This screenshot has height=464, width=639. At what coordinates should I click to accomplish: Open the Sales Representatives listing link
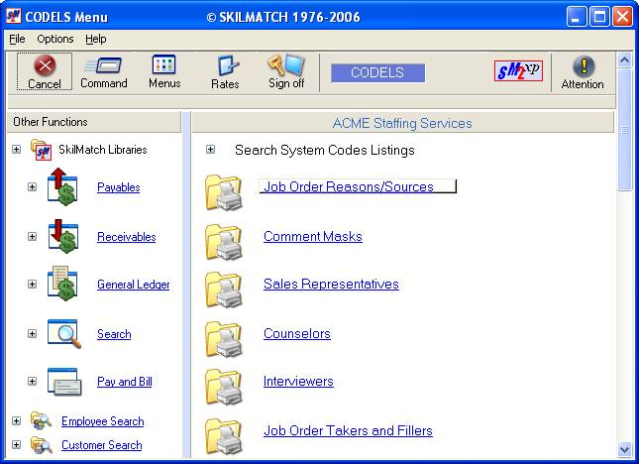click(x=331, y=284)
